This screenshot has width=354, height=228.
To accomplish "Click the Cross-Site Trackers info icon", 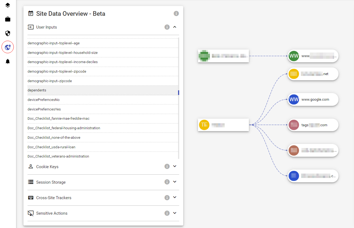I will pos(167,198).
